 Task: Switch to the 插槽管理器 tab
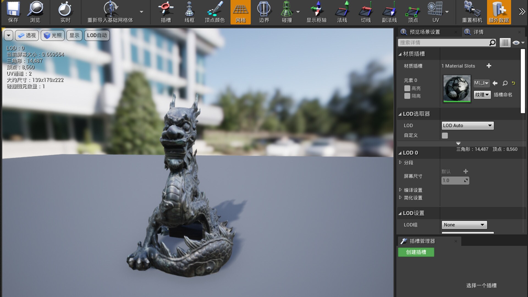coord(422,241)
